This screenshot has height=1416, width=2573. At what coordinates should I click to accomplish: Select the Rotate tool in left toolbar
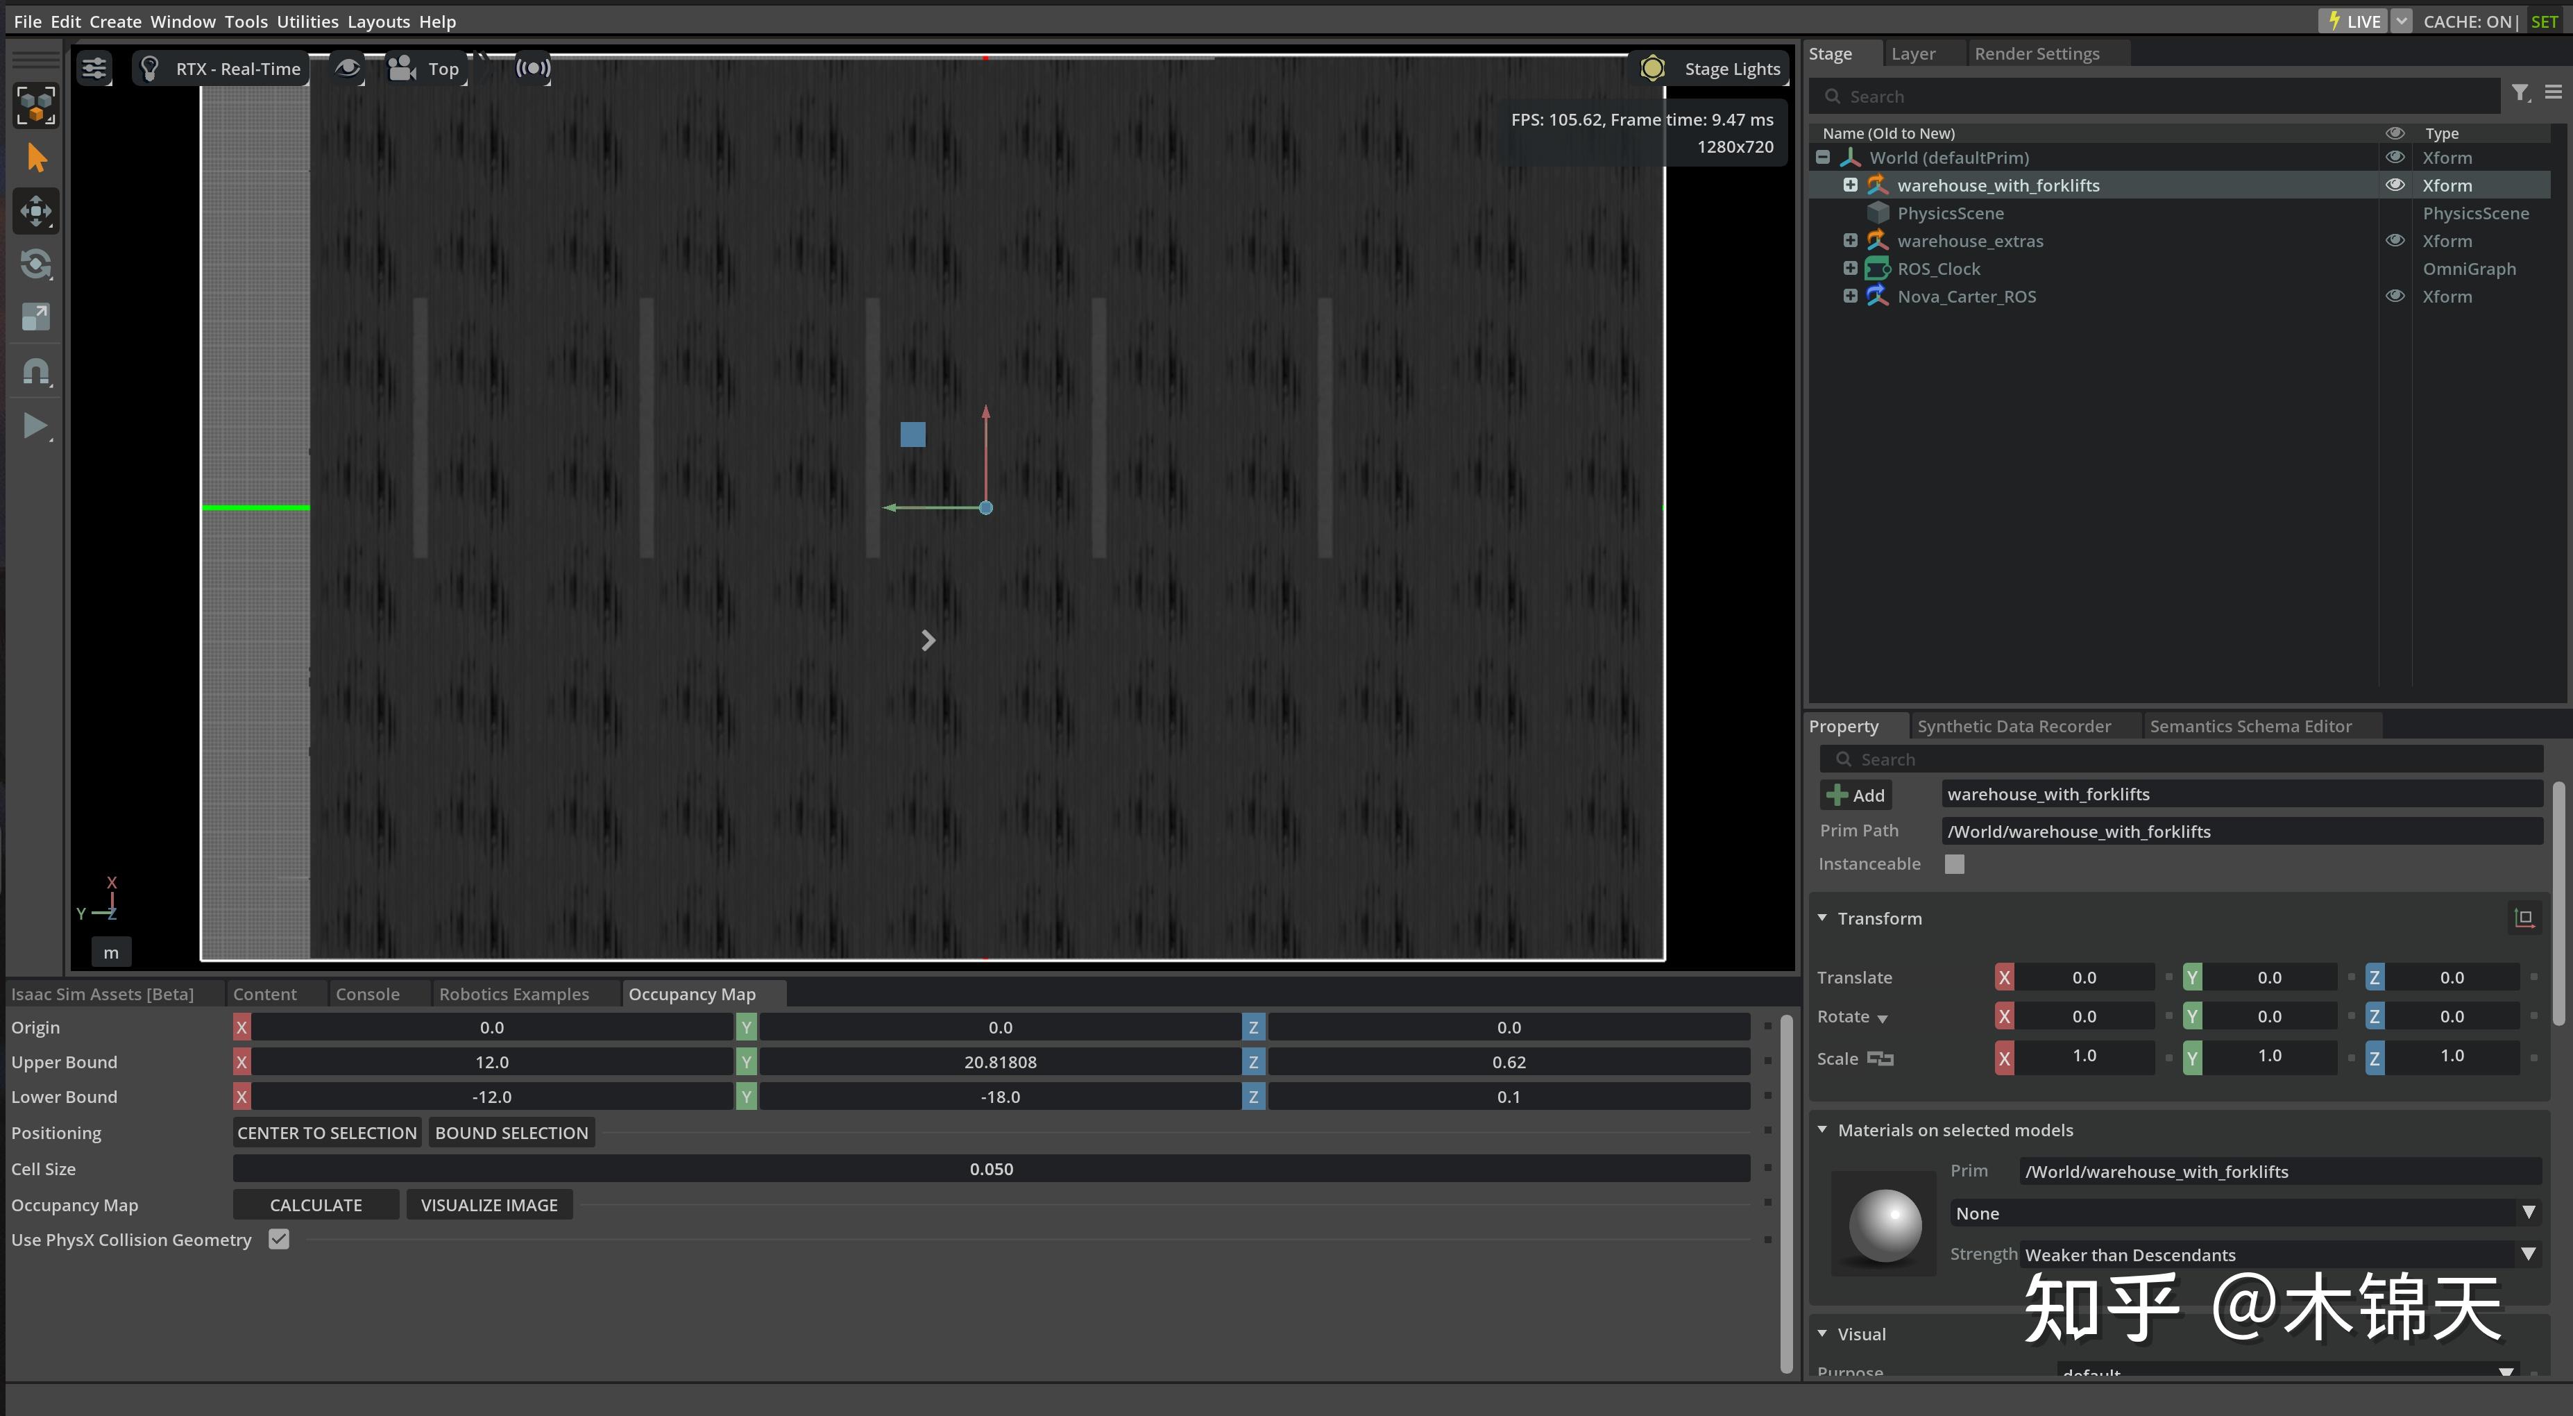coord(36,264)
